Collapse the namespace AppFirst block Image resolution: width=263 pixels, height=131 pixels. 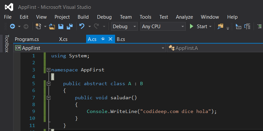pyautogui.click(x=49, y=70)
